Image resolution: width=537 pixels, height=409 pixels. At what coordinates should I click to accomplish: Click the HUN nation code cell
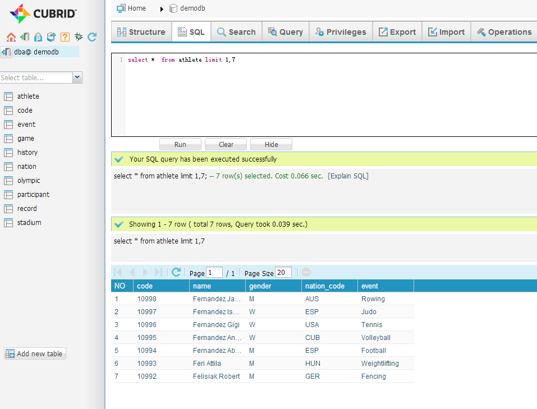click(313, 364)
